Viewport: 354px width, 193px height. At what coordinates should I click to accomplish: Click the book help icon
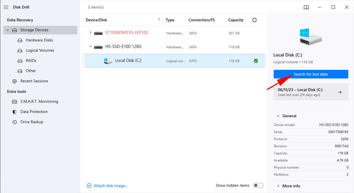click(x=306, y=7)
